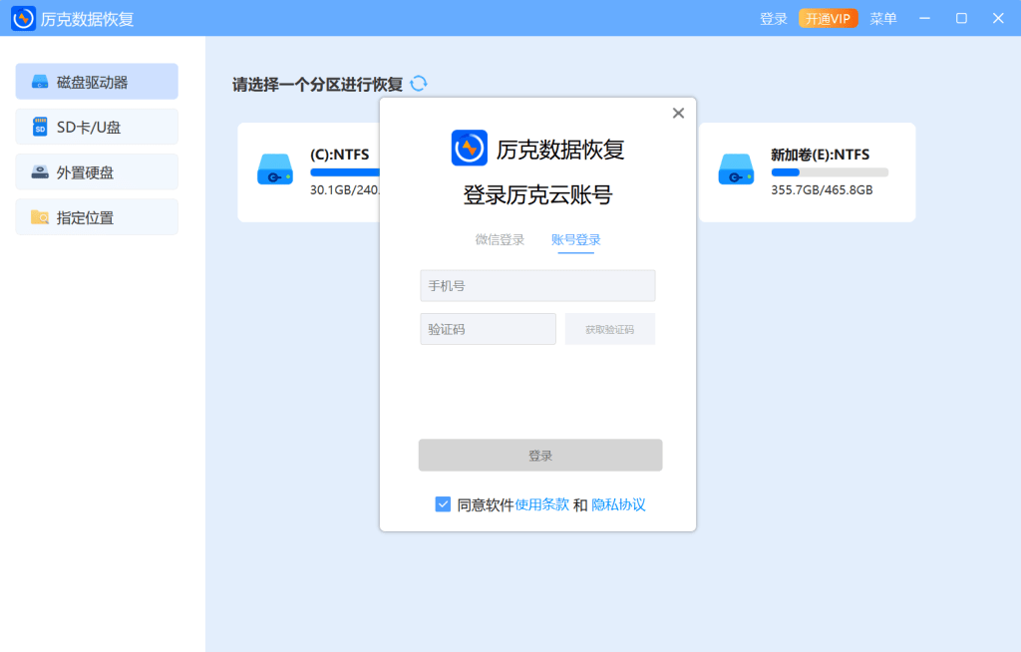This screenshot has width=1021, height=652.
Task: Click 请选择一个分区进行恢复 heading
Action: (x=318, y=84)
